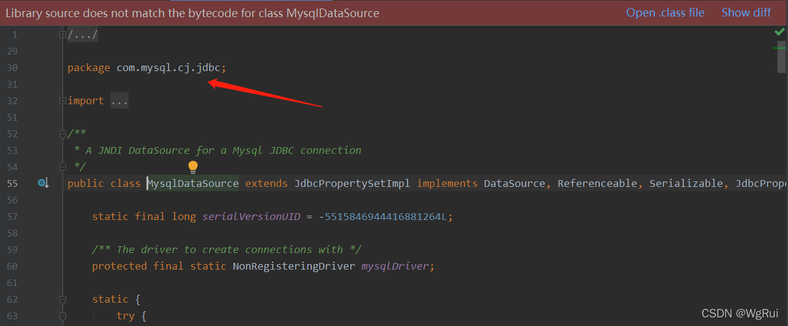Collapse the static initializer block on line 62
Viewport: 788px width, 326px height.
click(63, 299)
